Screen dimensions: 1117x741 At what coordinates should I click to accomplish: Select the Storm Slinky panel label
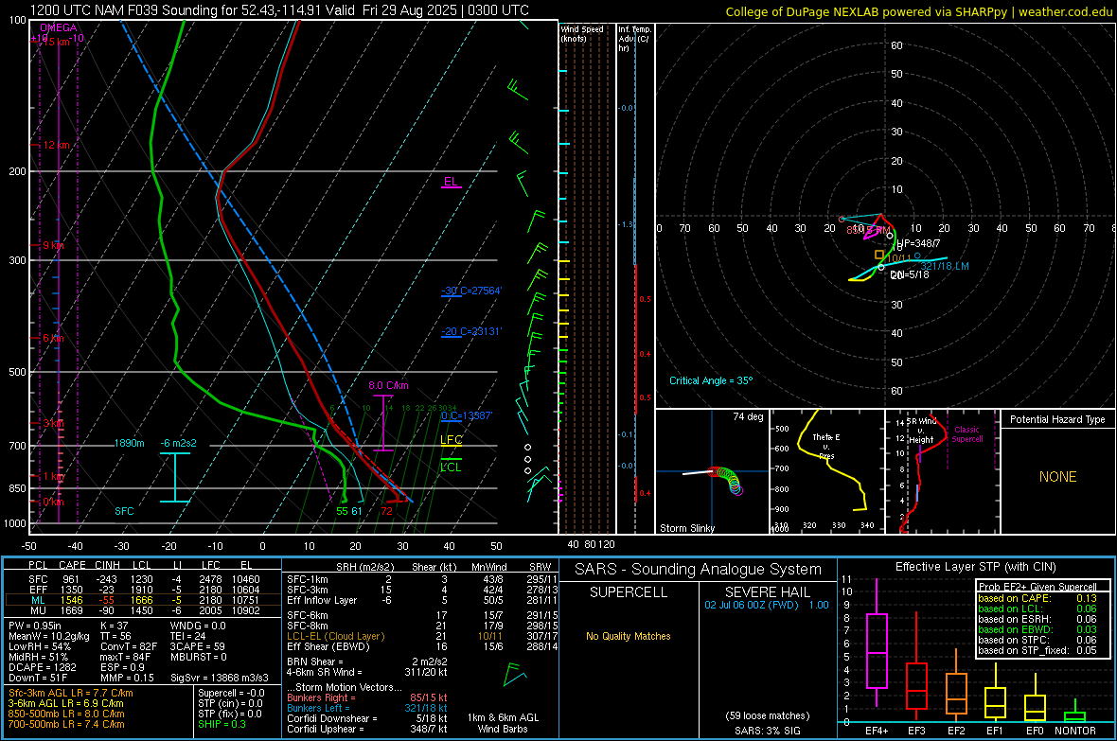[686, 528]
